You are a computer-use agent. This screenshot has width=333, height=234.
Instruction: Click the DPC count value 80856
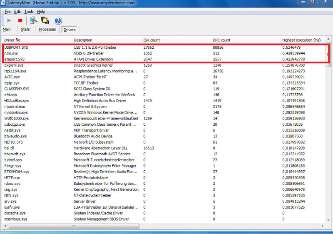(x=218, y=47)
